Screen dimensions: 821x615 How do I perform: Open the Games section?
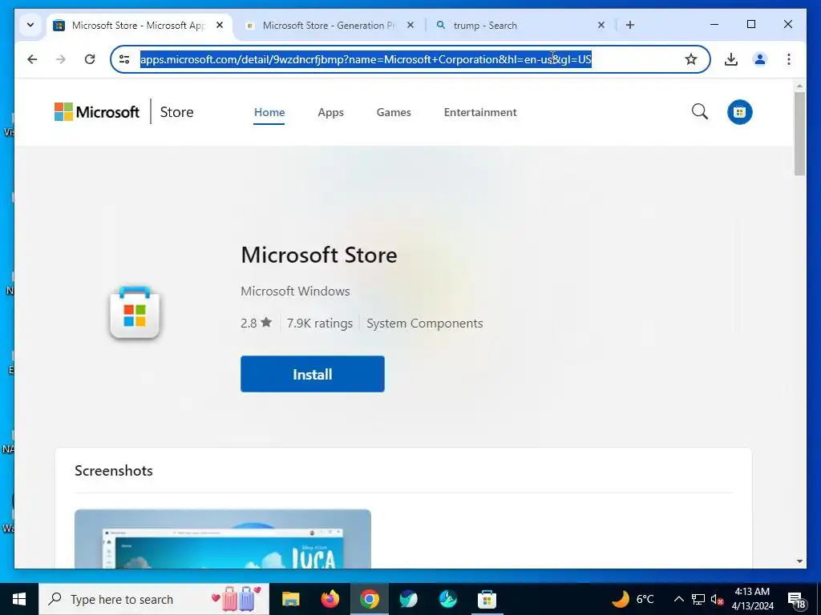(x=393, y=112)
